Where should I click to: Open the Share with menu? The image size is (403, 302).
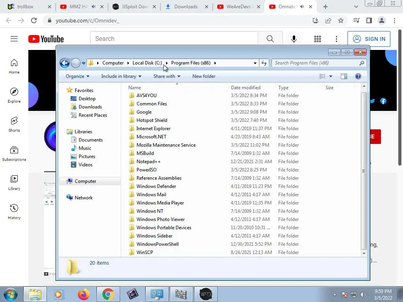point(167,76)
